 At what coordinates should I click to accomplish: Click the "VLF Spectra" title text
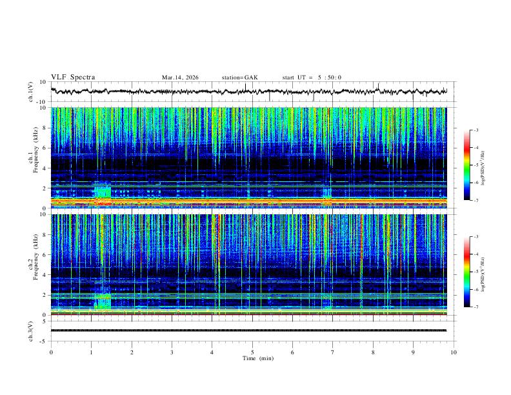73,77
